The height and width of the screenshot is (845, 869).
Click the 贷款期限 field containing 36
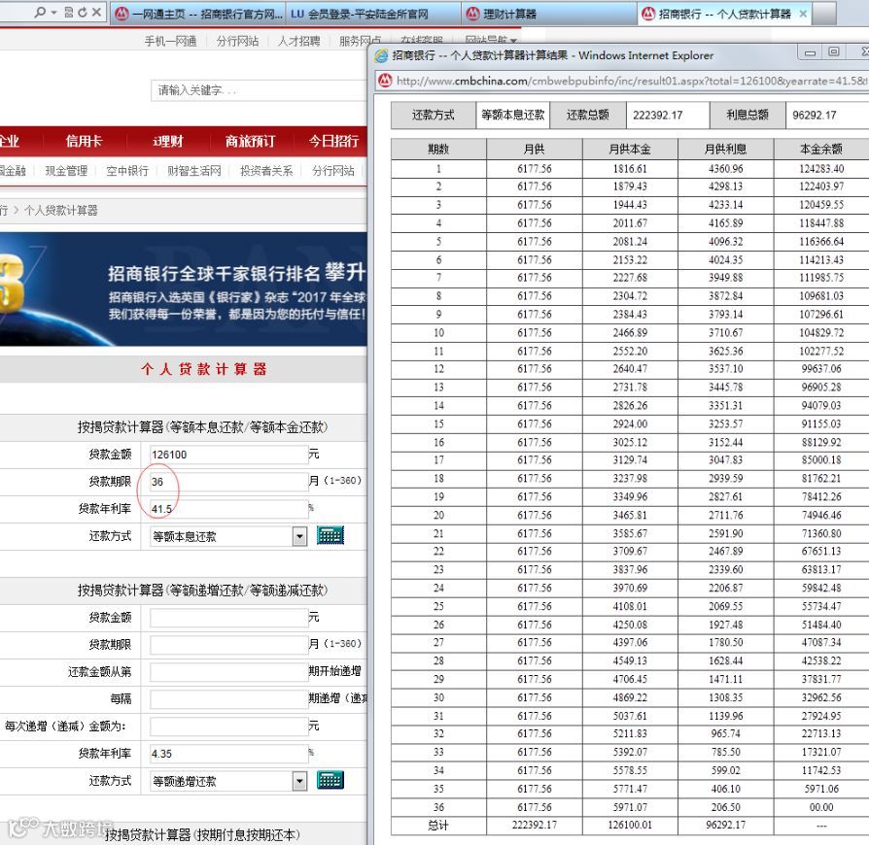click(228, 482)
